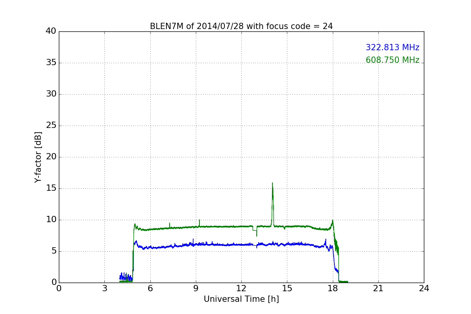471x314 pixels.
Task: Select the blue '322.813 MHz' legend label
Action: (x=392, y=47)
